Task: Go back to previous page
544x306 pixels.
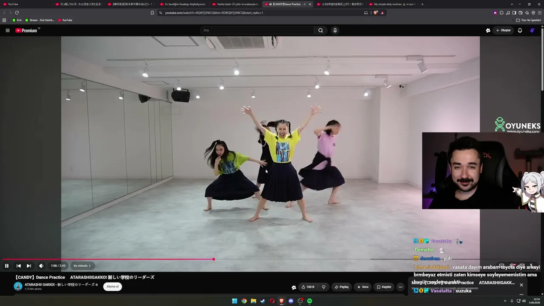Action: [x=4, y=13]
